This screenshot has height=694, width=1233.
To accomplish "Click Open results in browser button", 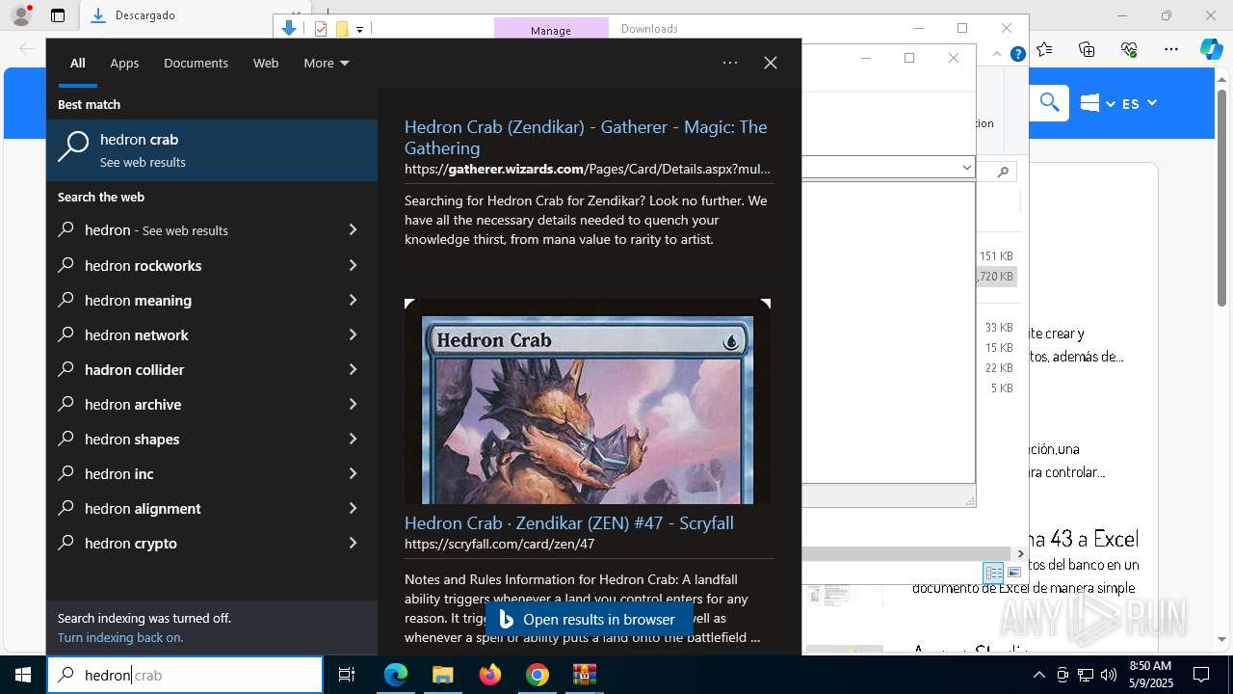I will (x=589, y=619).
